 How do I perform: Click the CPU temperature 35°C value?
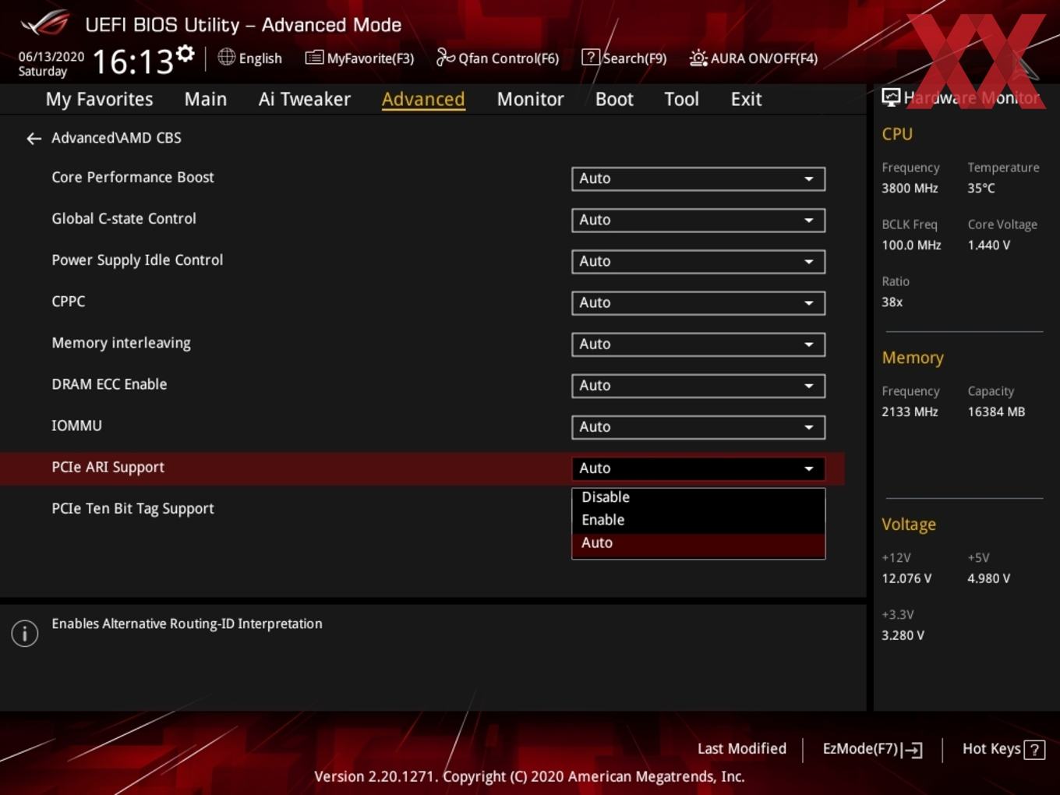coord(981,189)
